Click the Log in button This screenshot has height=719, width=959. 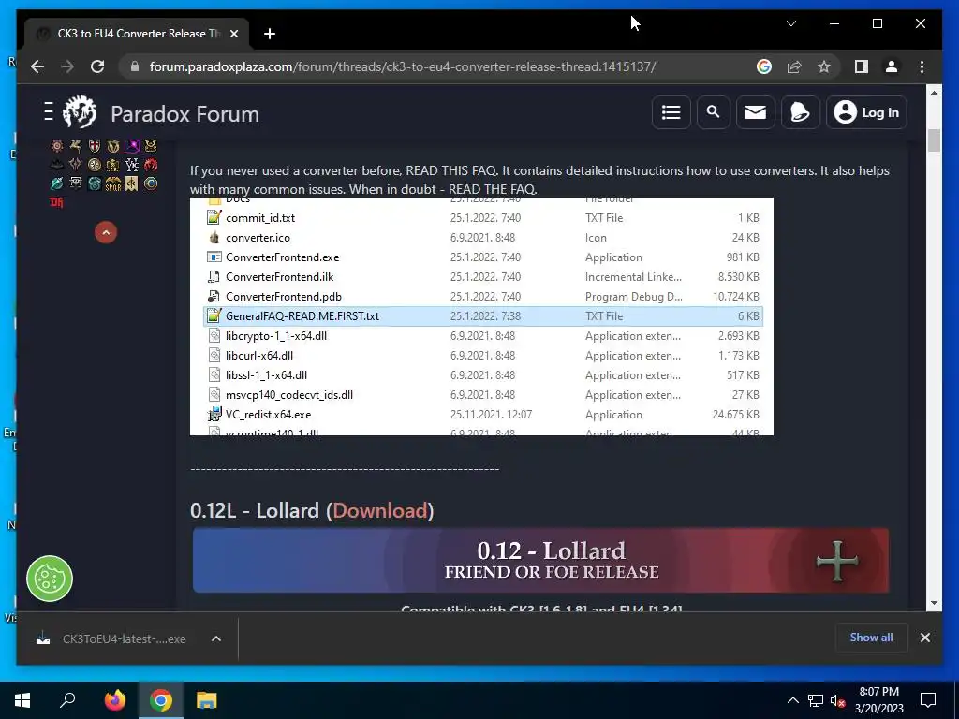866,112
